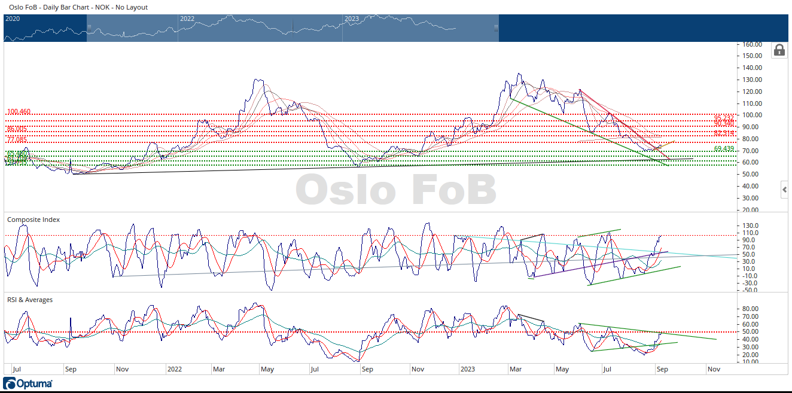Select the 100.460 resistance level label
The height and width of the screenshot is (393, 792).
point(19,112)
